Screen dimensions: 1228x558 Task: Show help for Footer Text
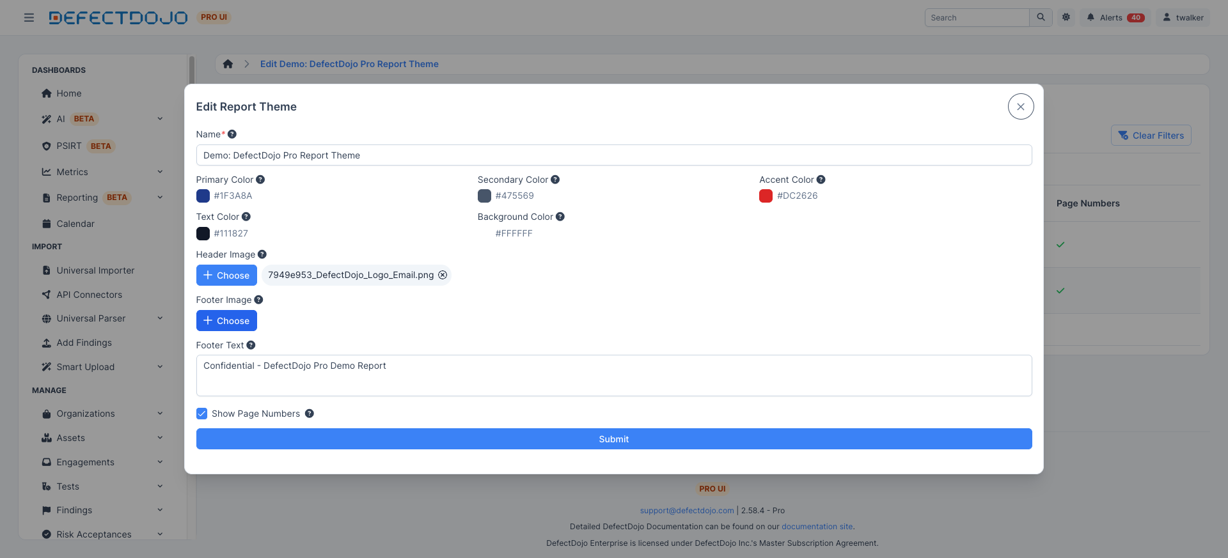coord(251,345)
